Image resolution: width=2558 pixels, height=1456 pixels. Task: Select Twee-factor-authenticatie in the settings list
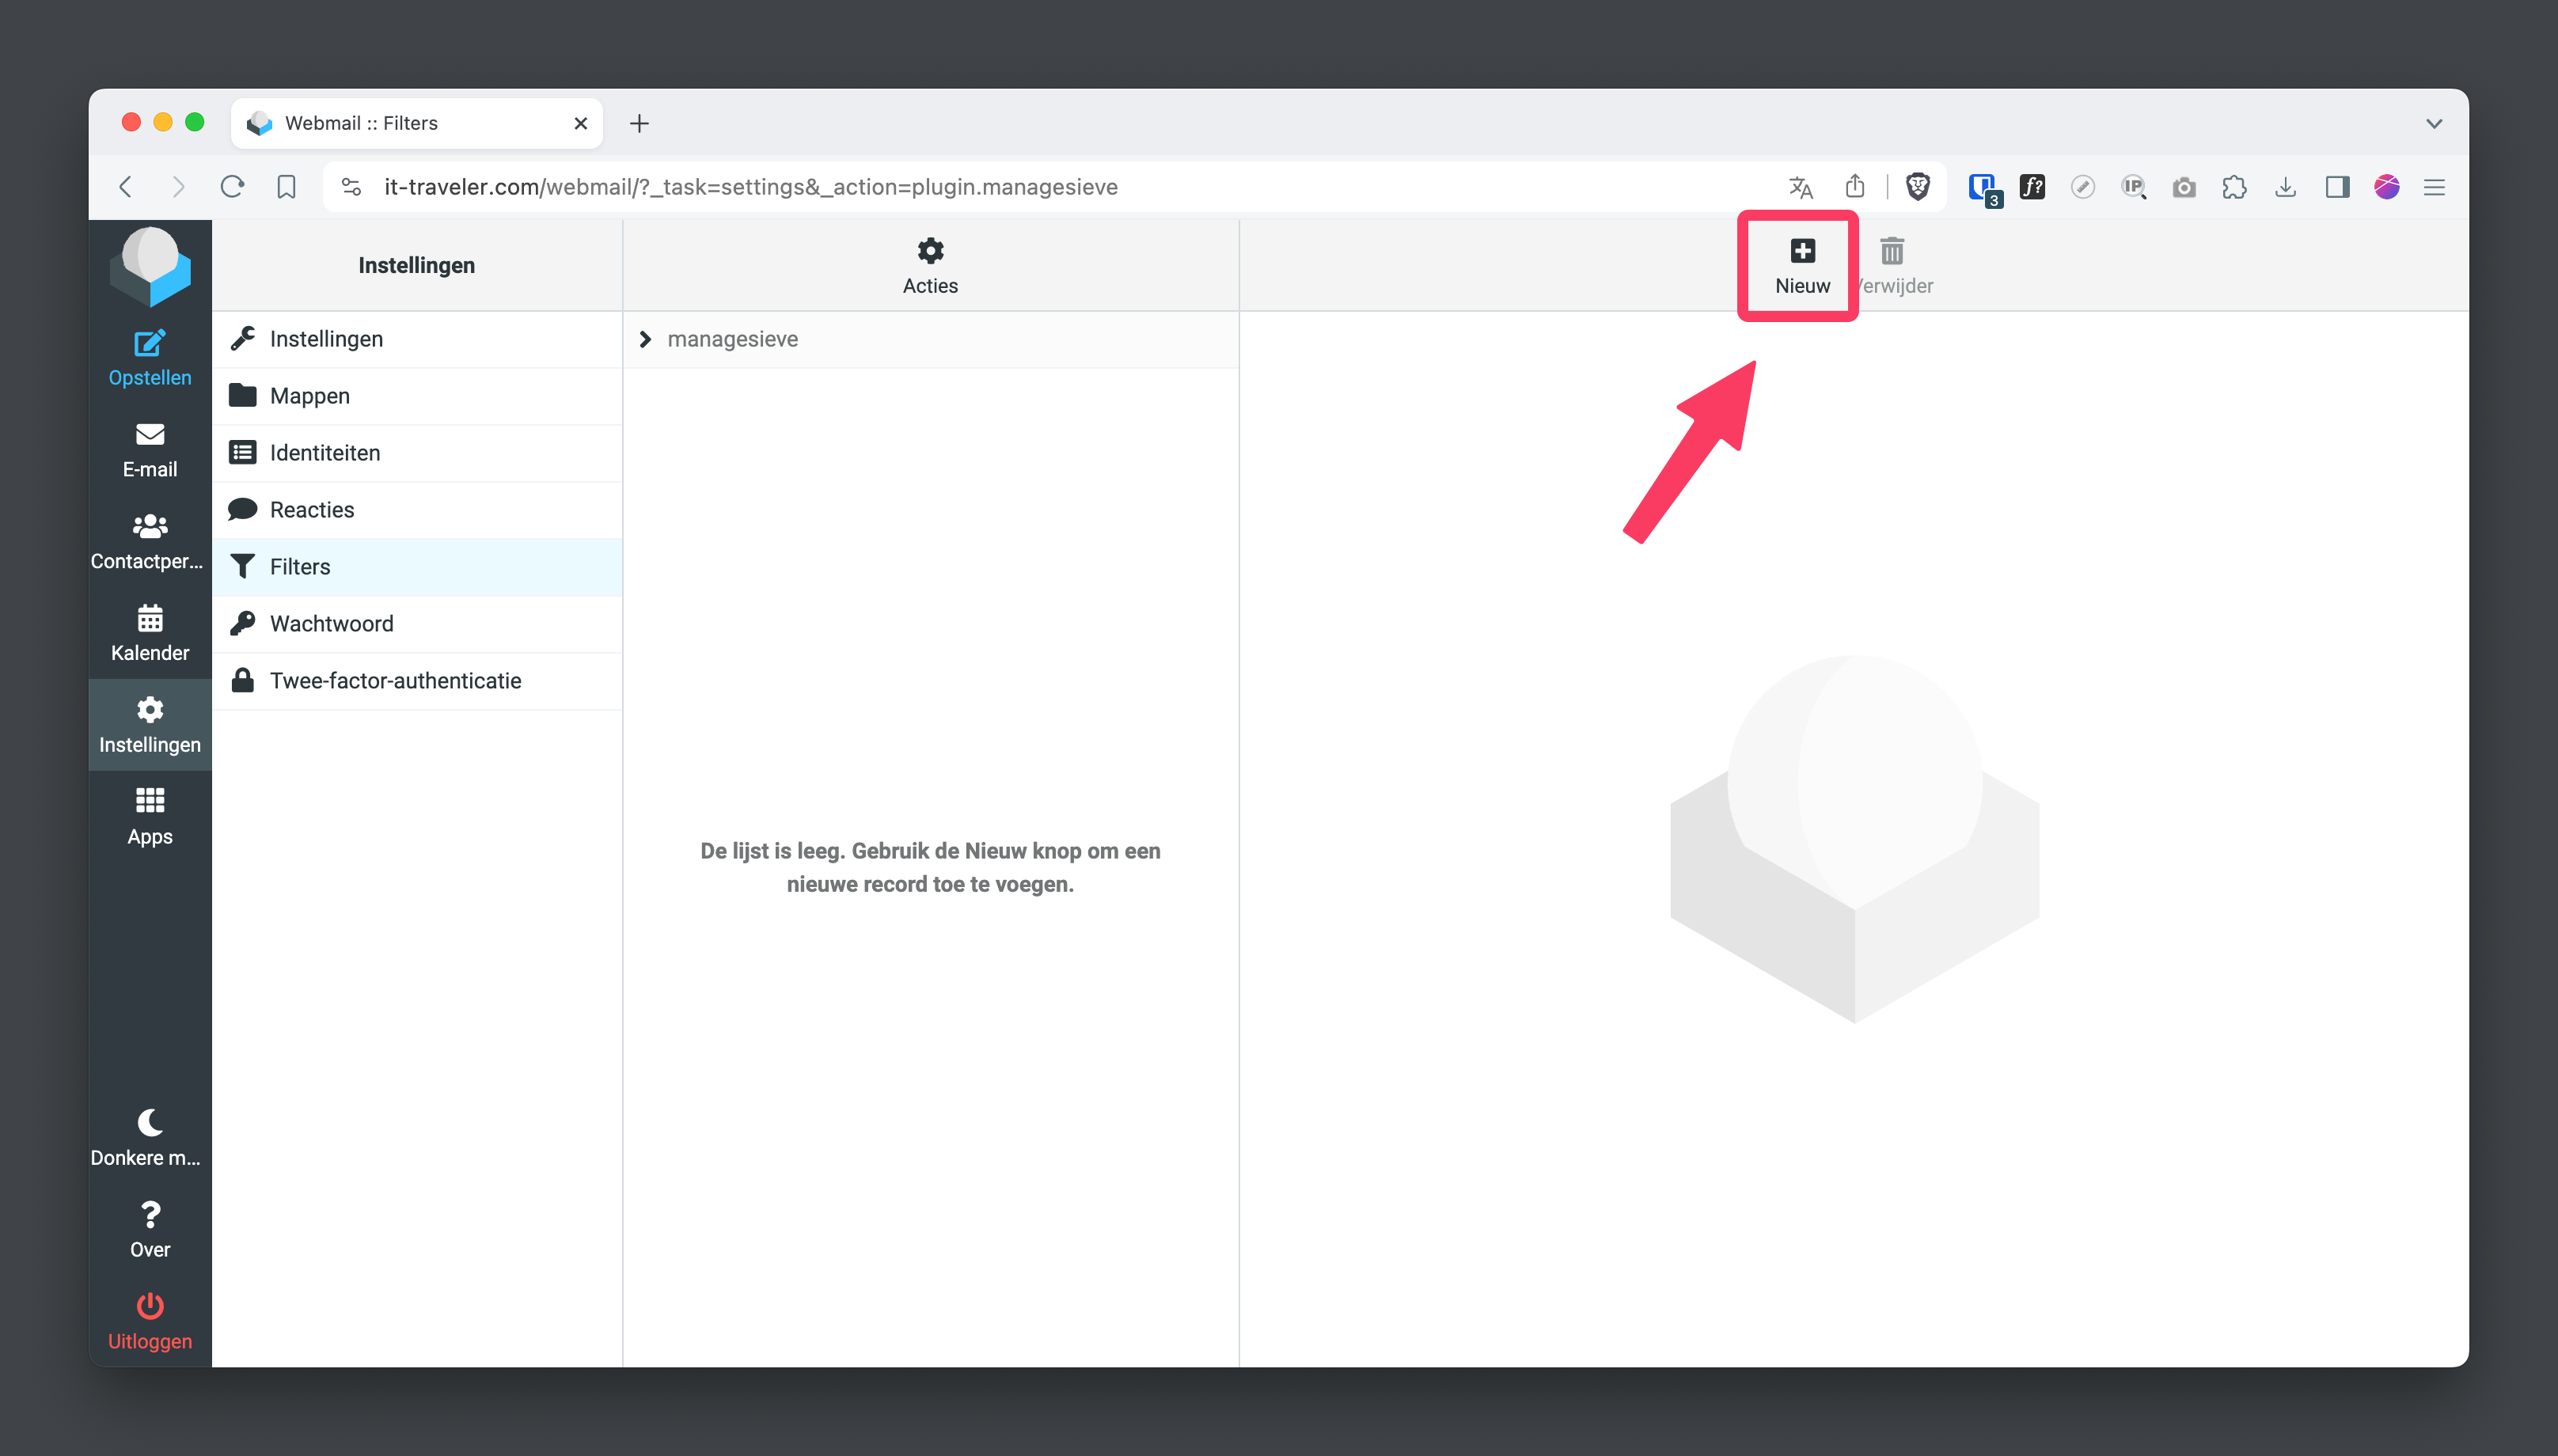click(x=395, y=681)
